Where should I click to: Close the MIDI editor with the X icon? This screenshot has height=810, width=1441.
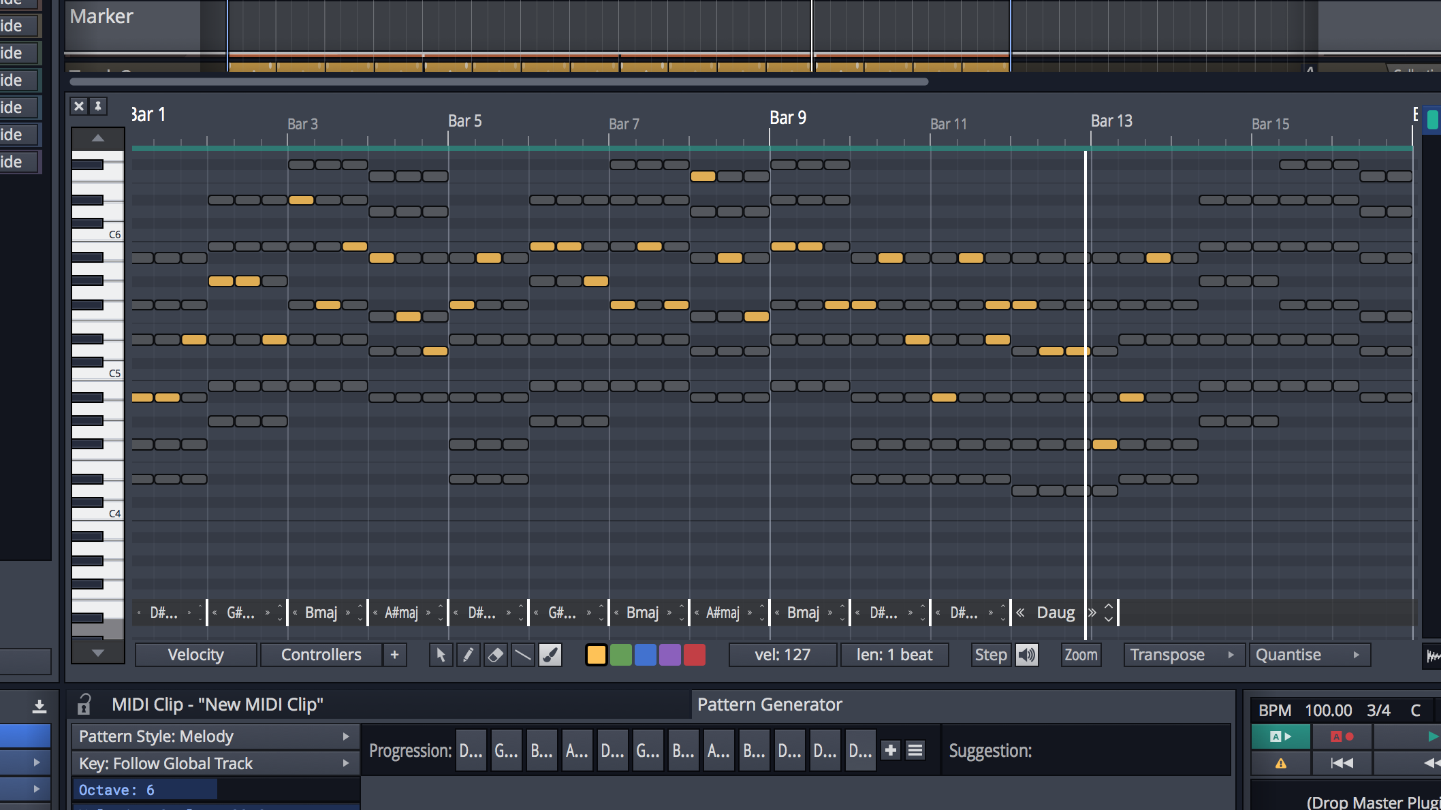[x=79, y=106]
